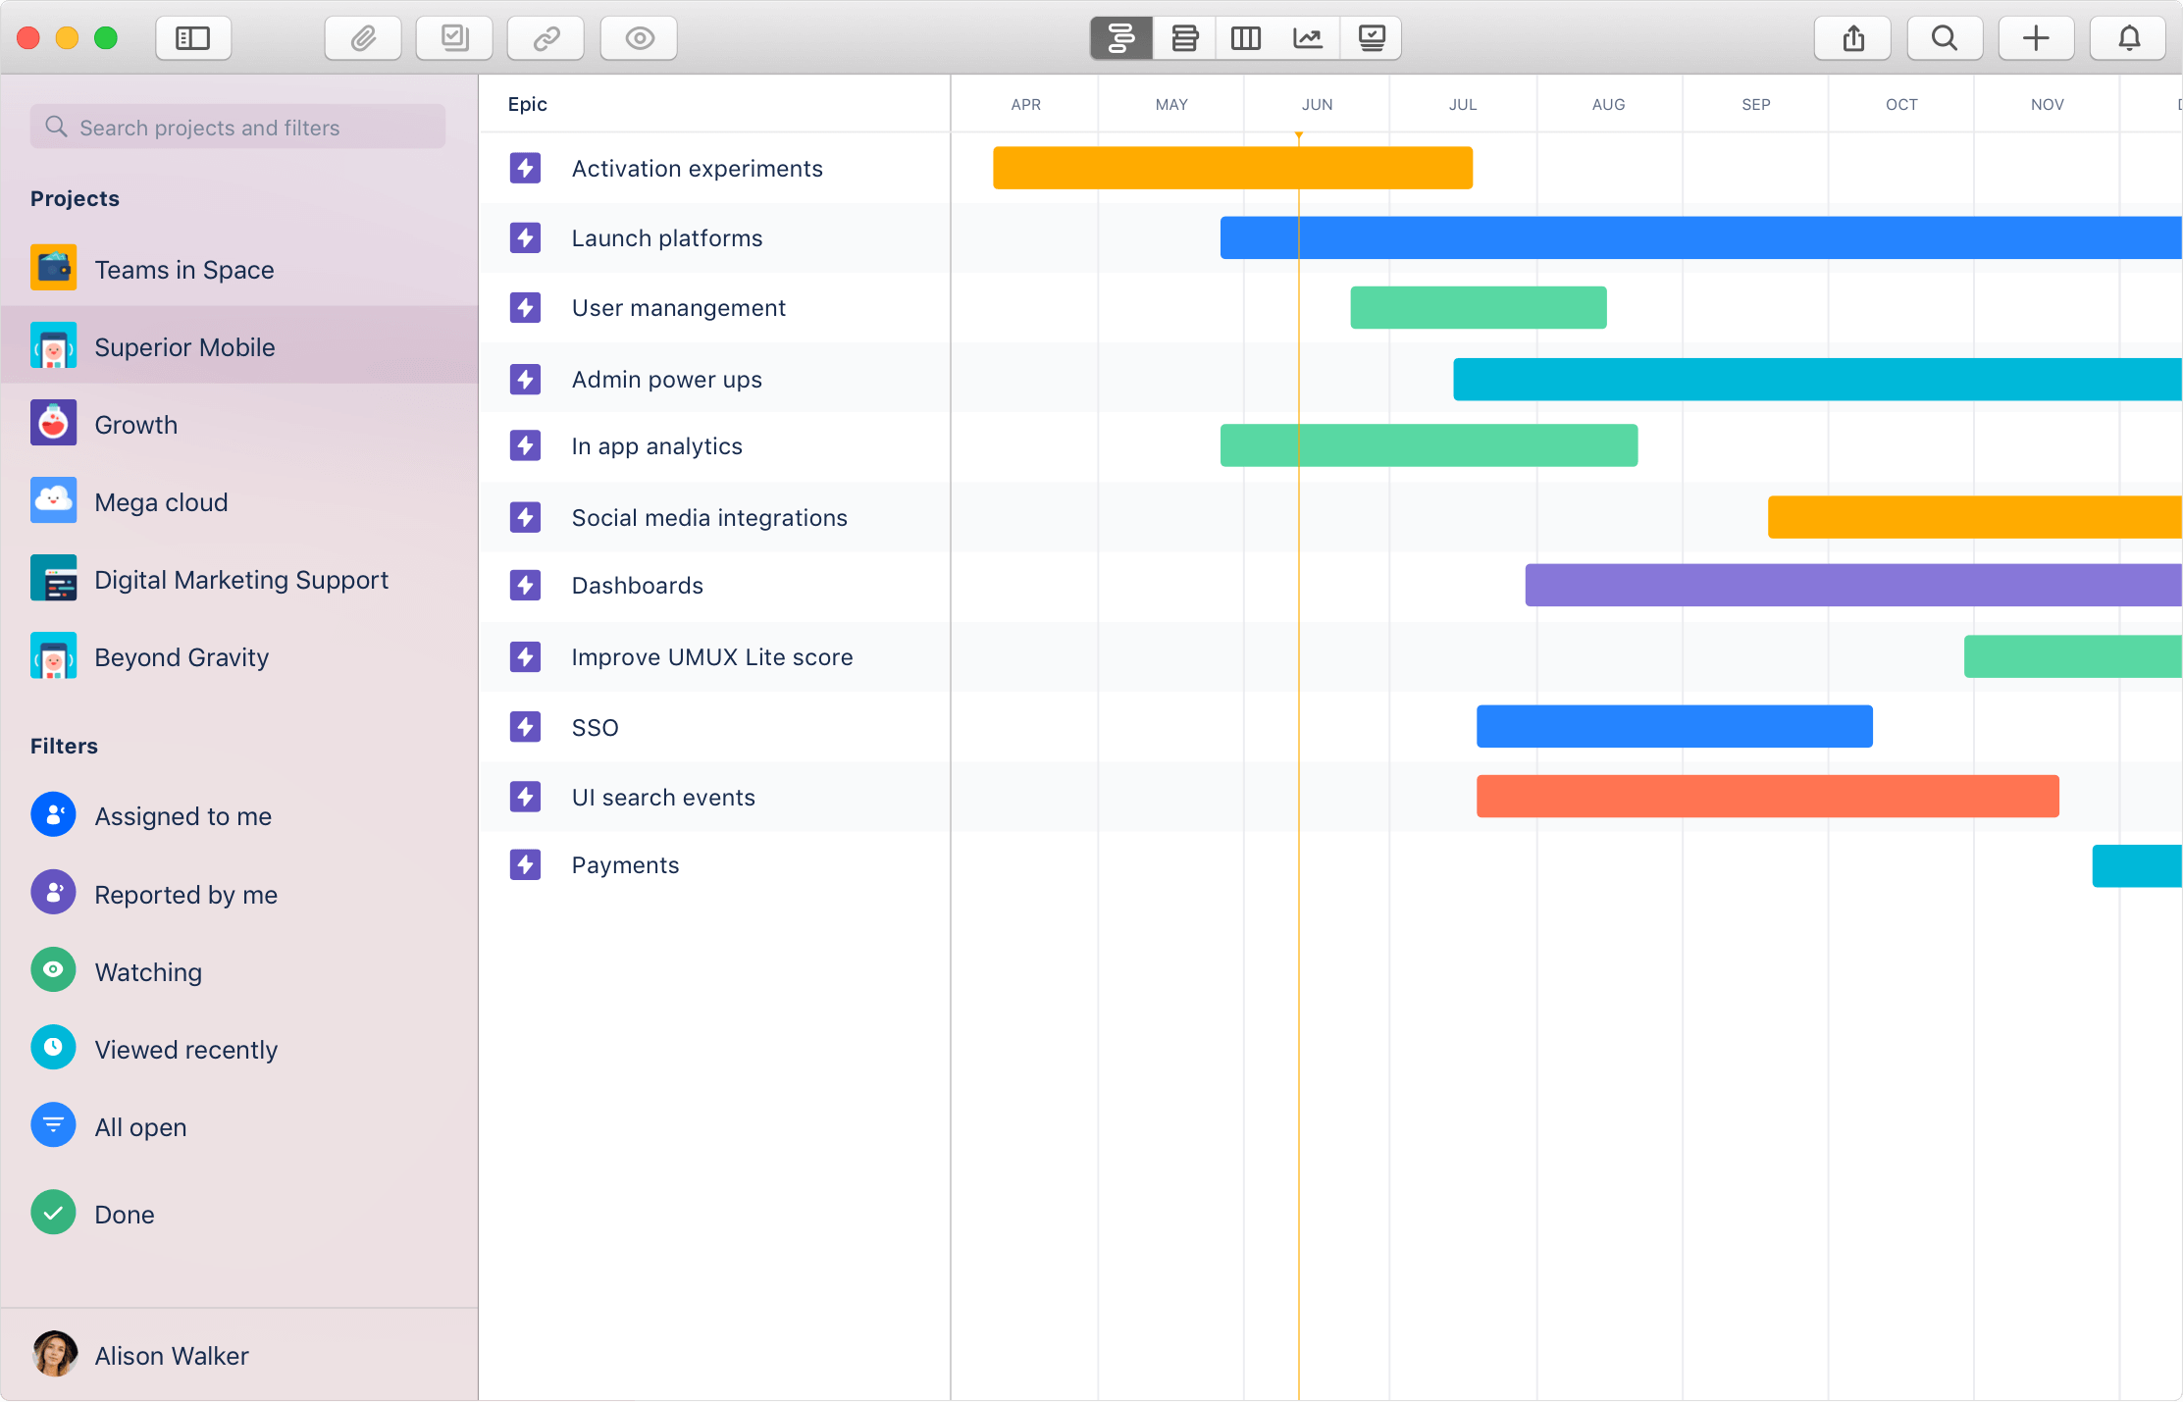Select the Growth project
2183x1402 pixels.
[136, 425]
